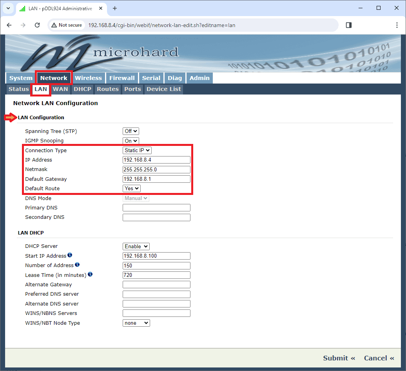
Task: Open the WINS/NBT Node Type dropdown
Action: point(136,323)
